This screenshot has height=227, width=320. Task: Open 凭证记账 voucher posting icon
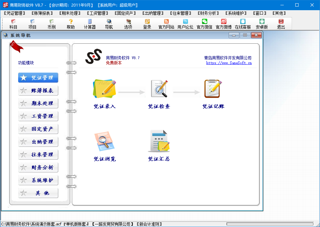pos(213,89)
